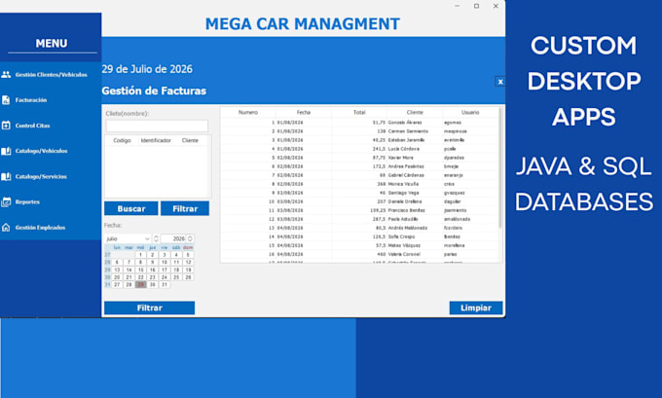Click the Reportes icon in sidebar

pyautogui.click(x=6, y=202)
